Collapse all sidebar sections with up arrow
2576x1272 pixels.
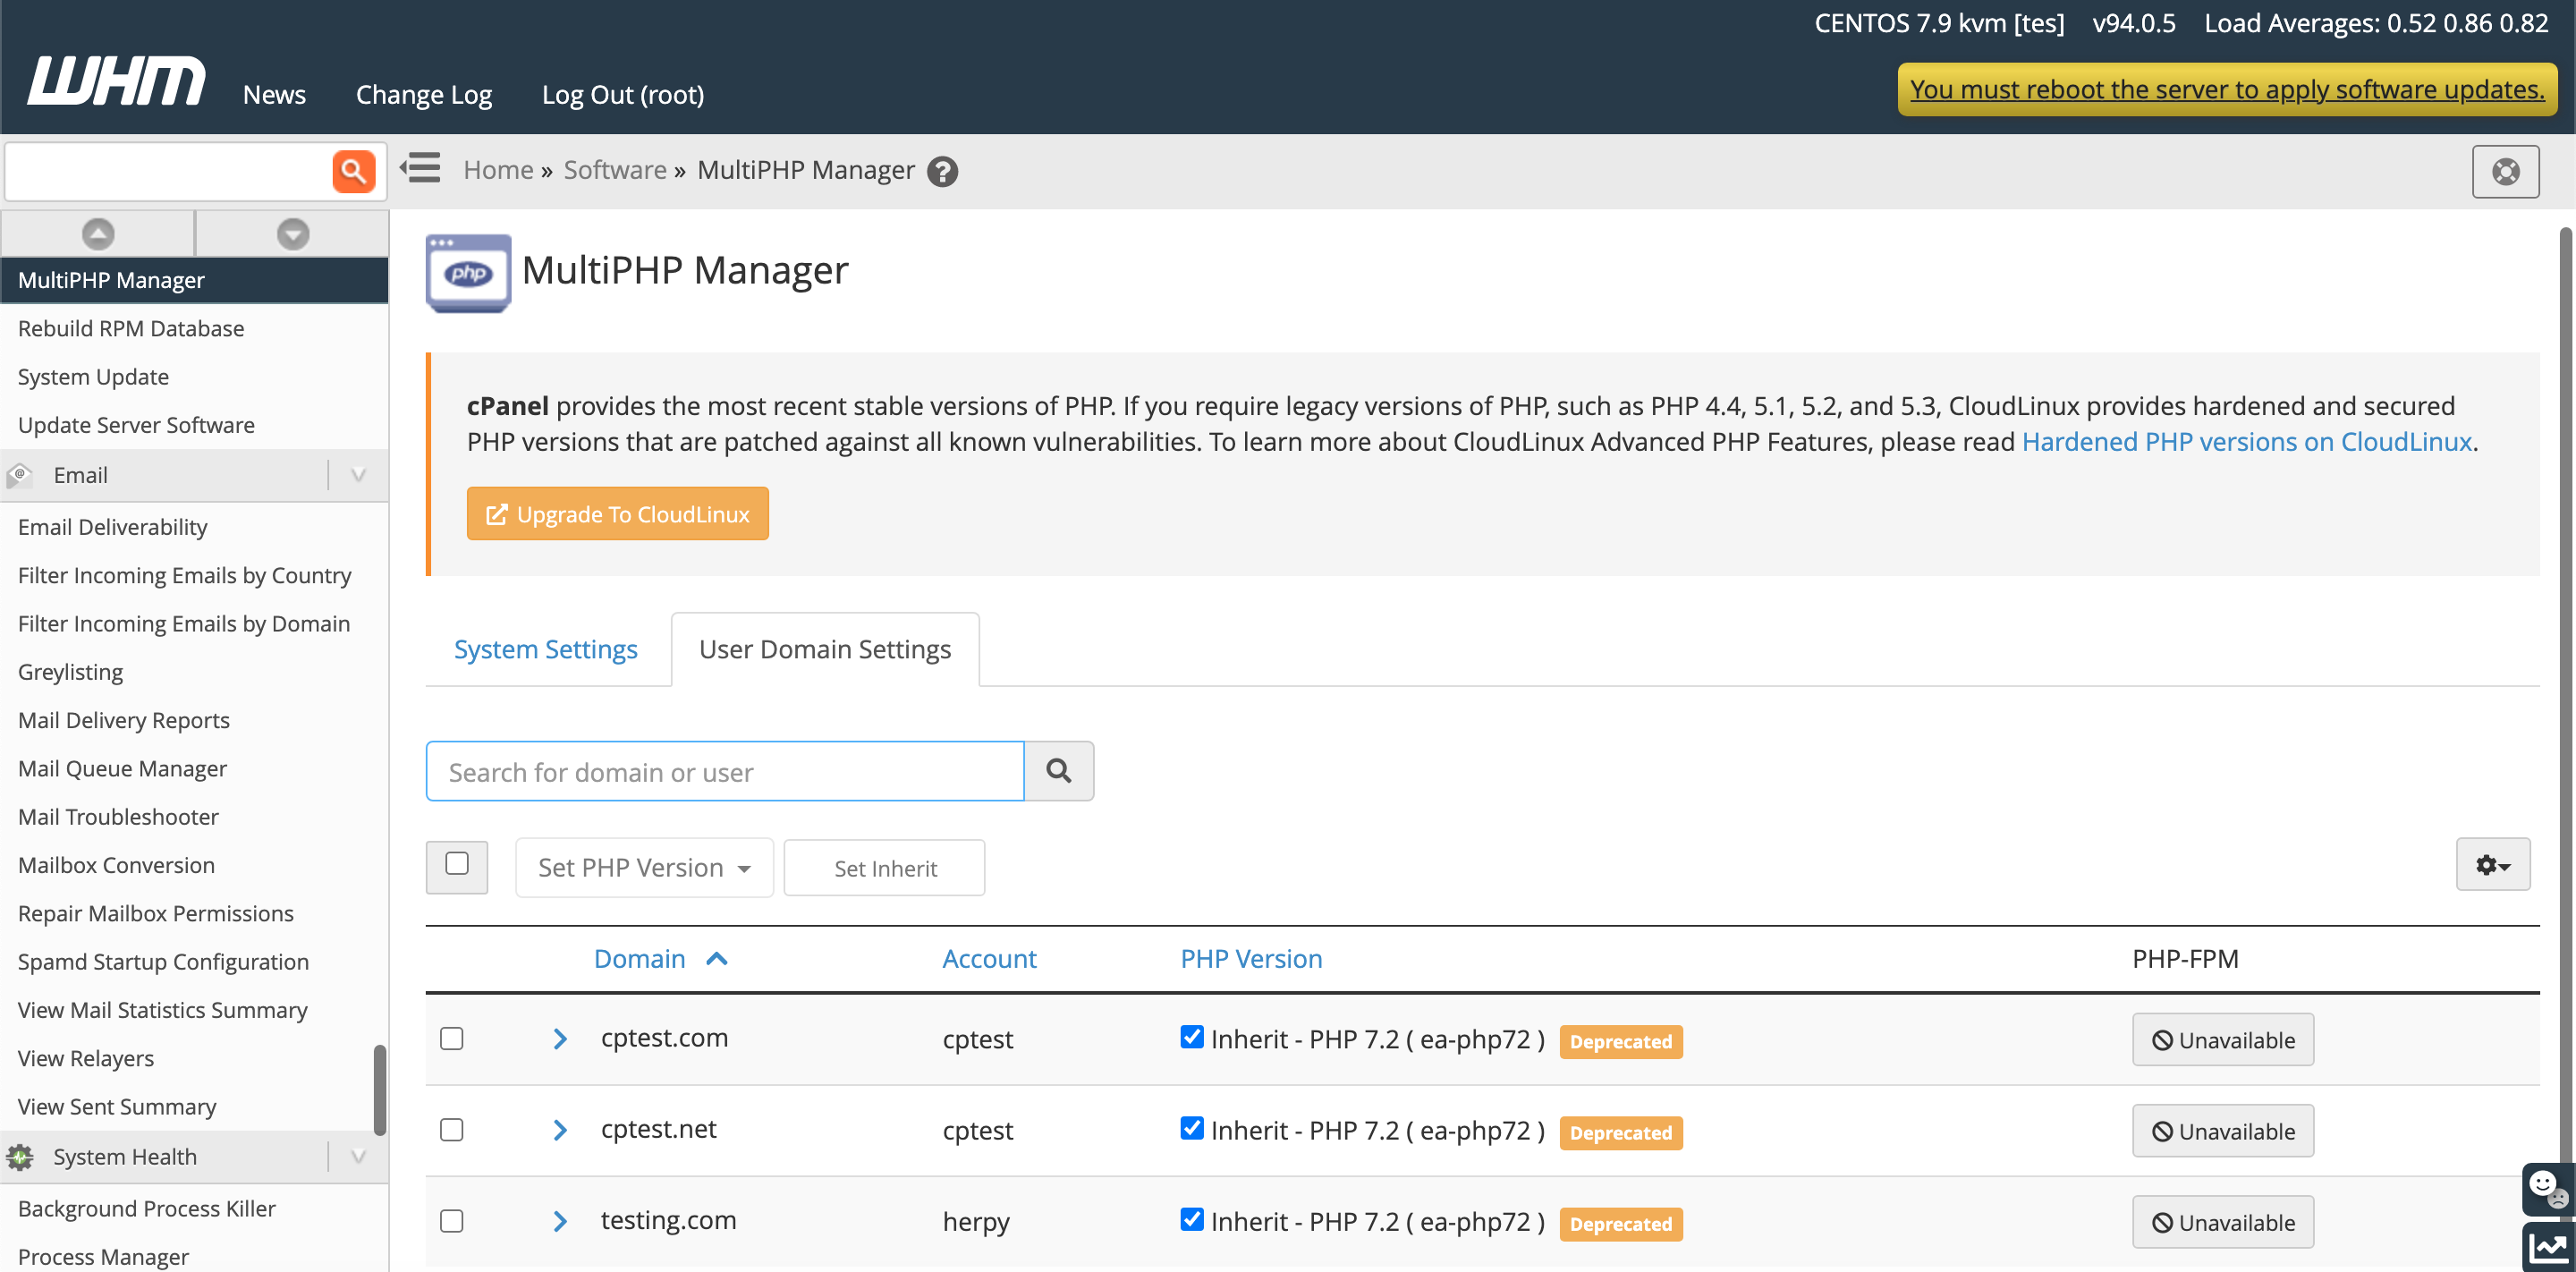coord(98,234)
